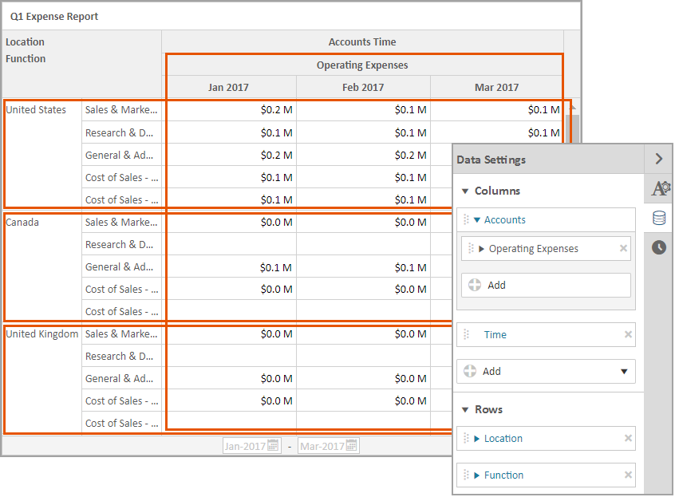
Task: Select the Jan 2017 column header
Action: coord(228,87)
